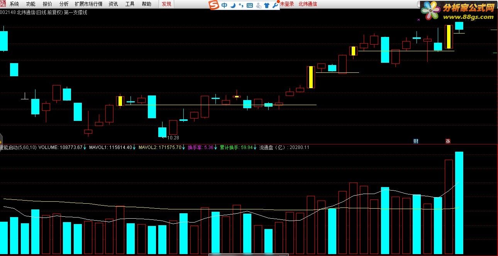
Task: Open the 分析 menu
Action: coord(64,4)
